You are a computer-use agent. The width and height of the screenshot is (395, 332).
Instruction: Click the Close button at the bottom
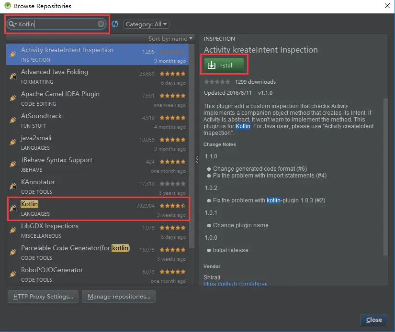[x=374, y=320]
